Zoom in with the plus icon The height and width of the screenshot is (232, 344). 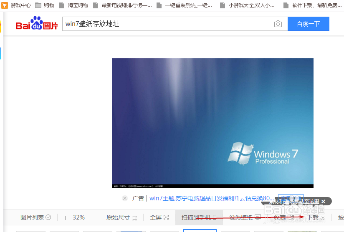coord(65,218)
